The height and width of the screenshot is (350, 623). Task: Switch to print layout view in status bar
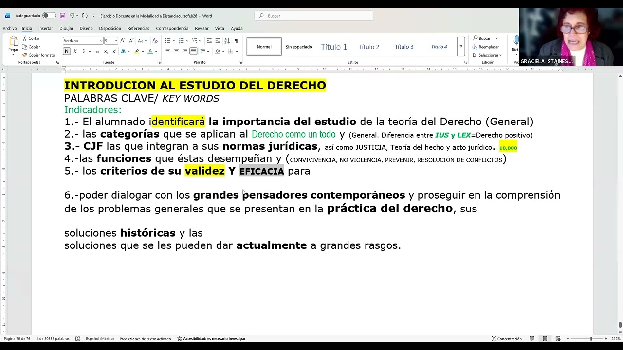pos(545,339)
